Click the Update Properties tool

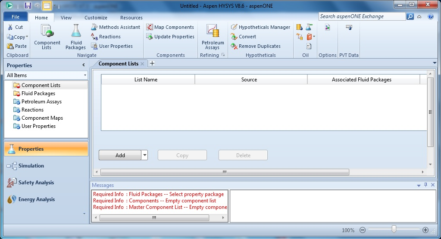(x=170, y=37)
